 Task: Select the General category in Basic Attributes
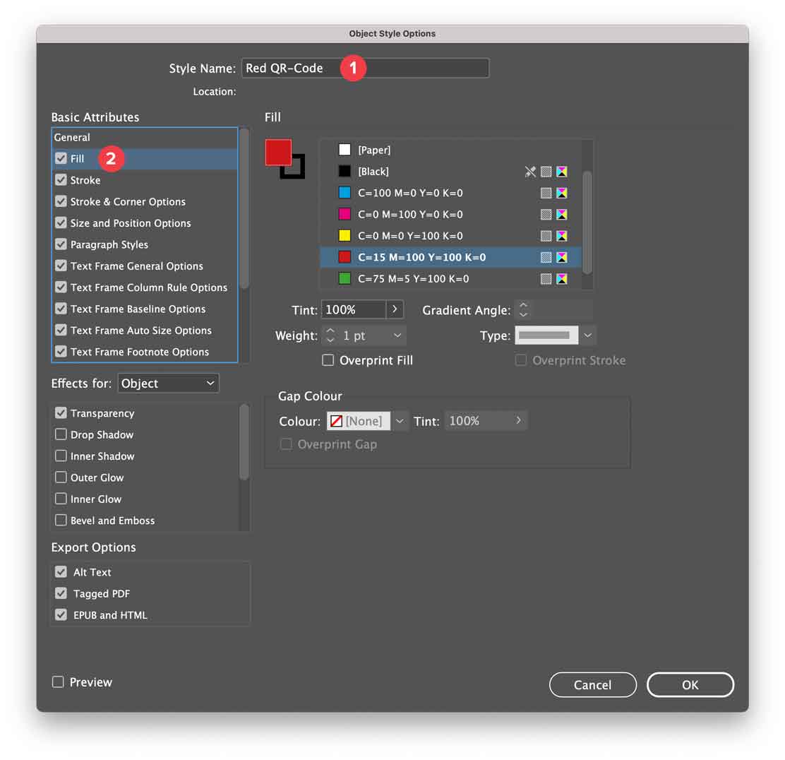(x=72, y=138)
